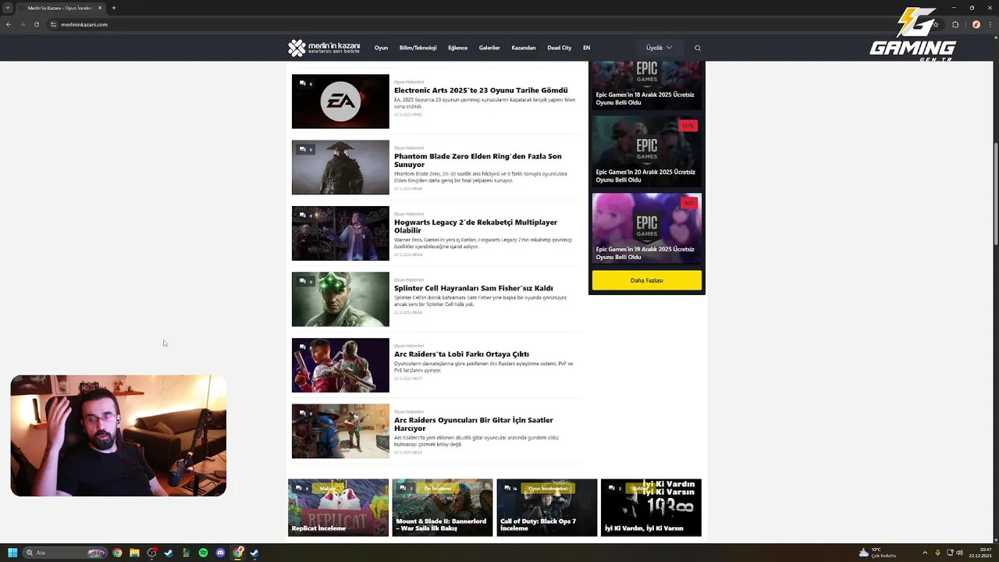Click the yellow Daha Fazlası button
Image resolution: width=999 pixels, height=562 pixels.
646,280
